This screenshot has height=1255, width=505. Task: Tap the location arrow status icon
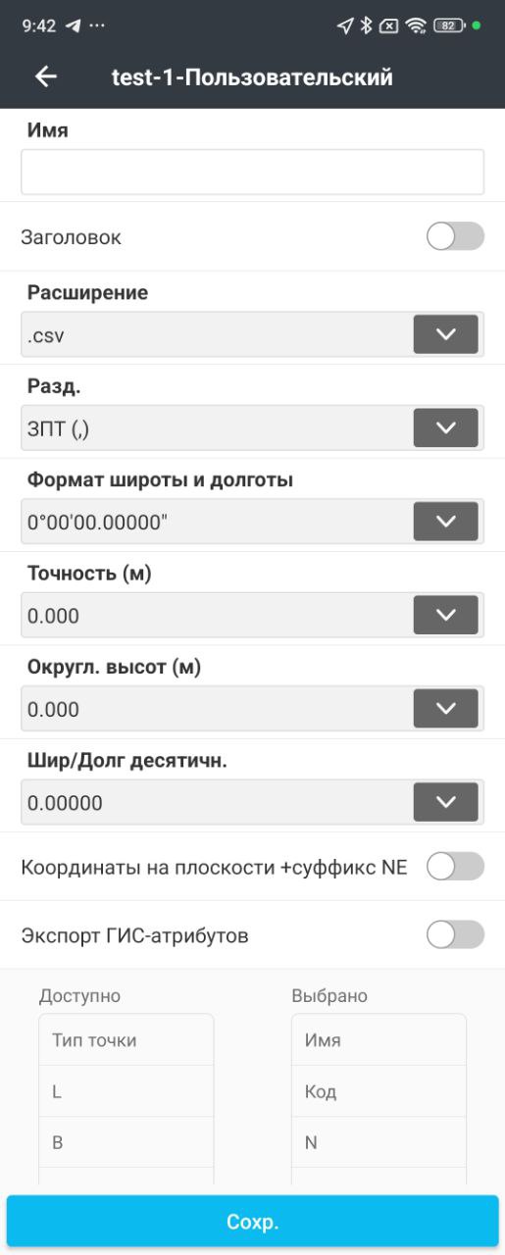(x=344, y=25)
